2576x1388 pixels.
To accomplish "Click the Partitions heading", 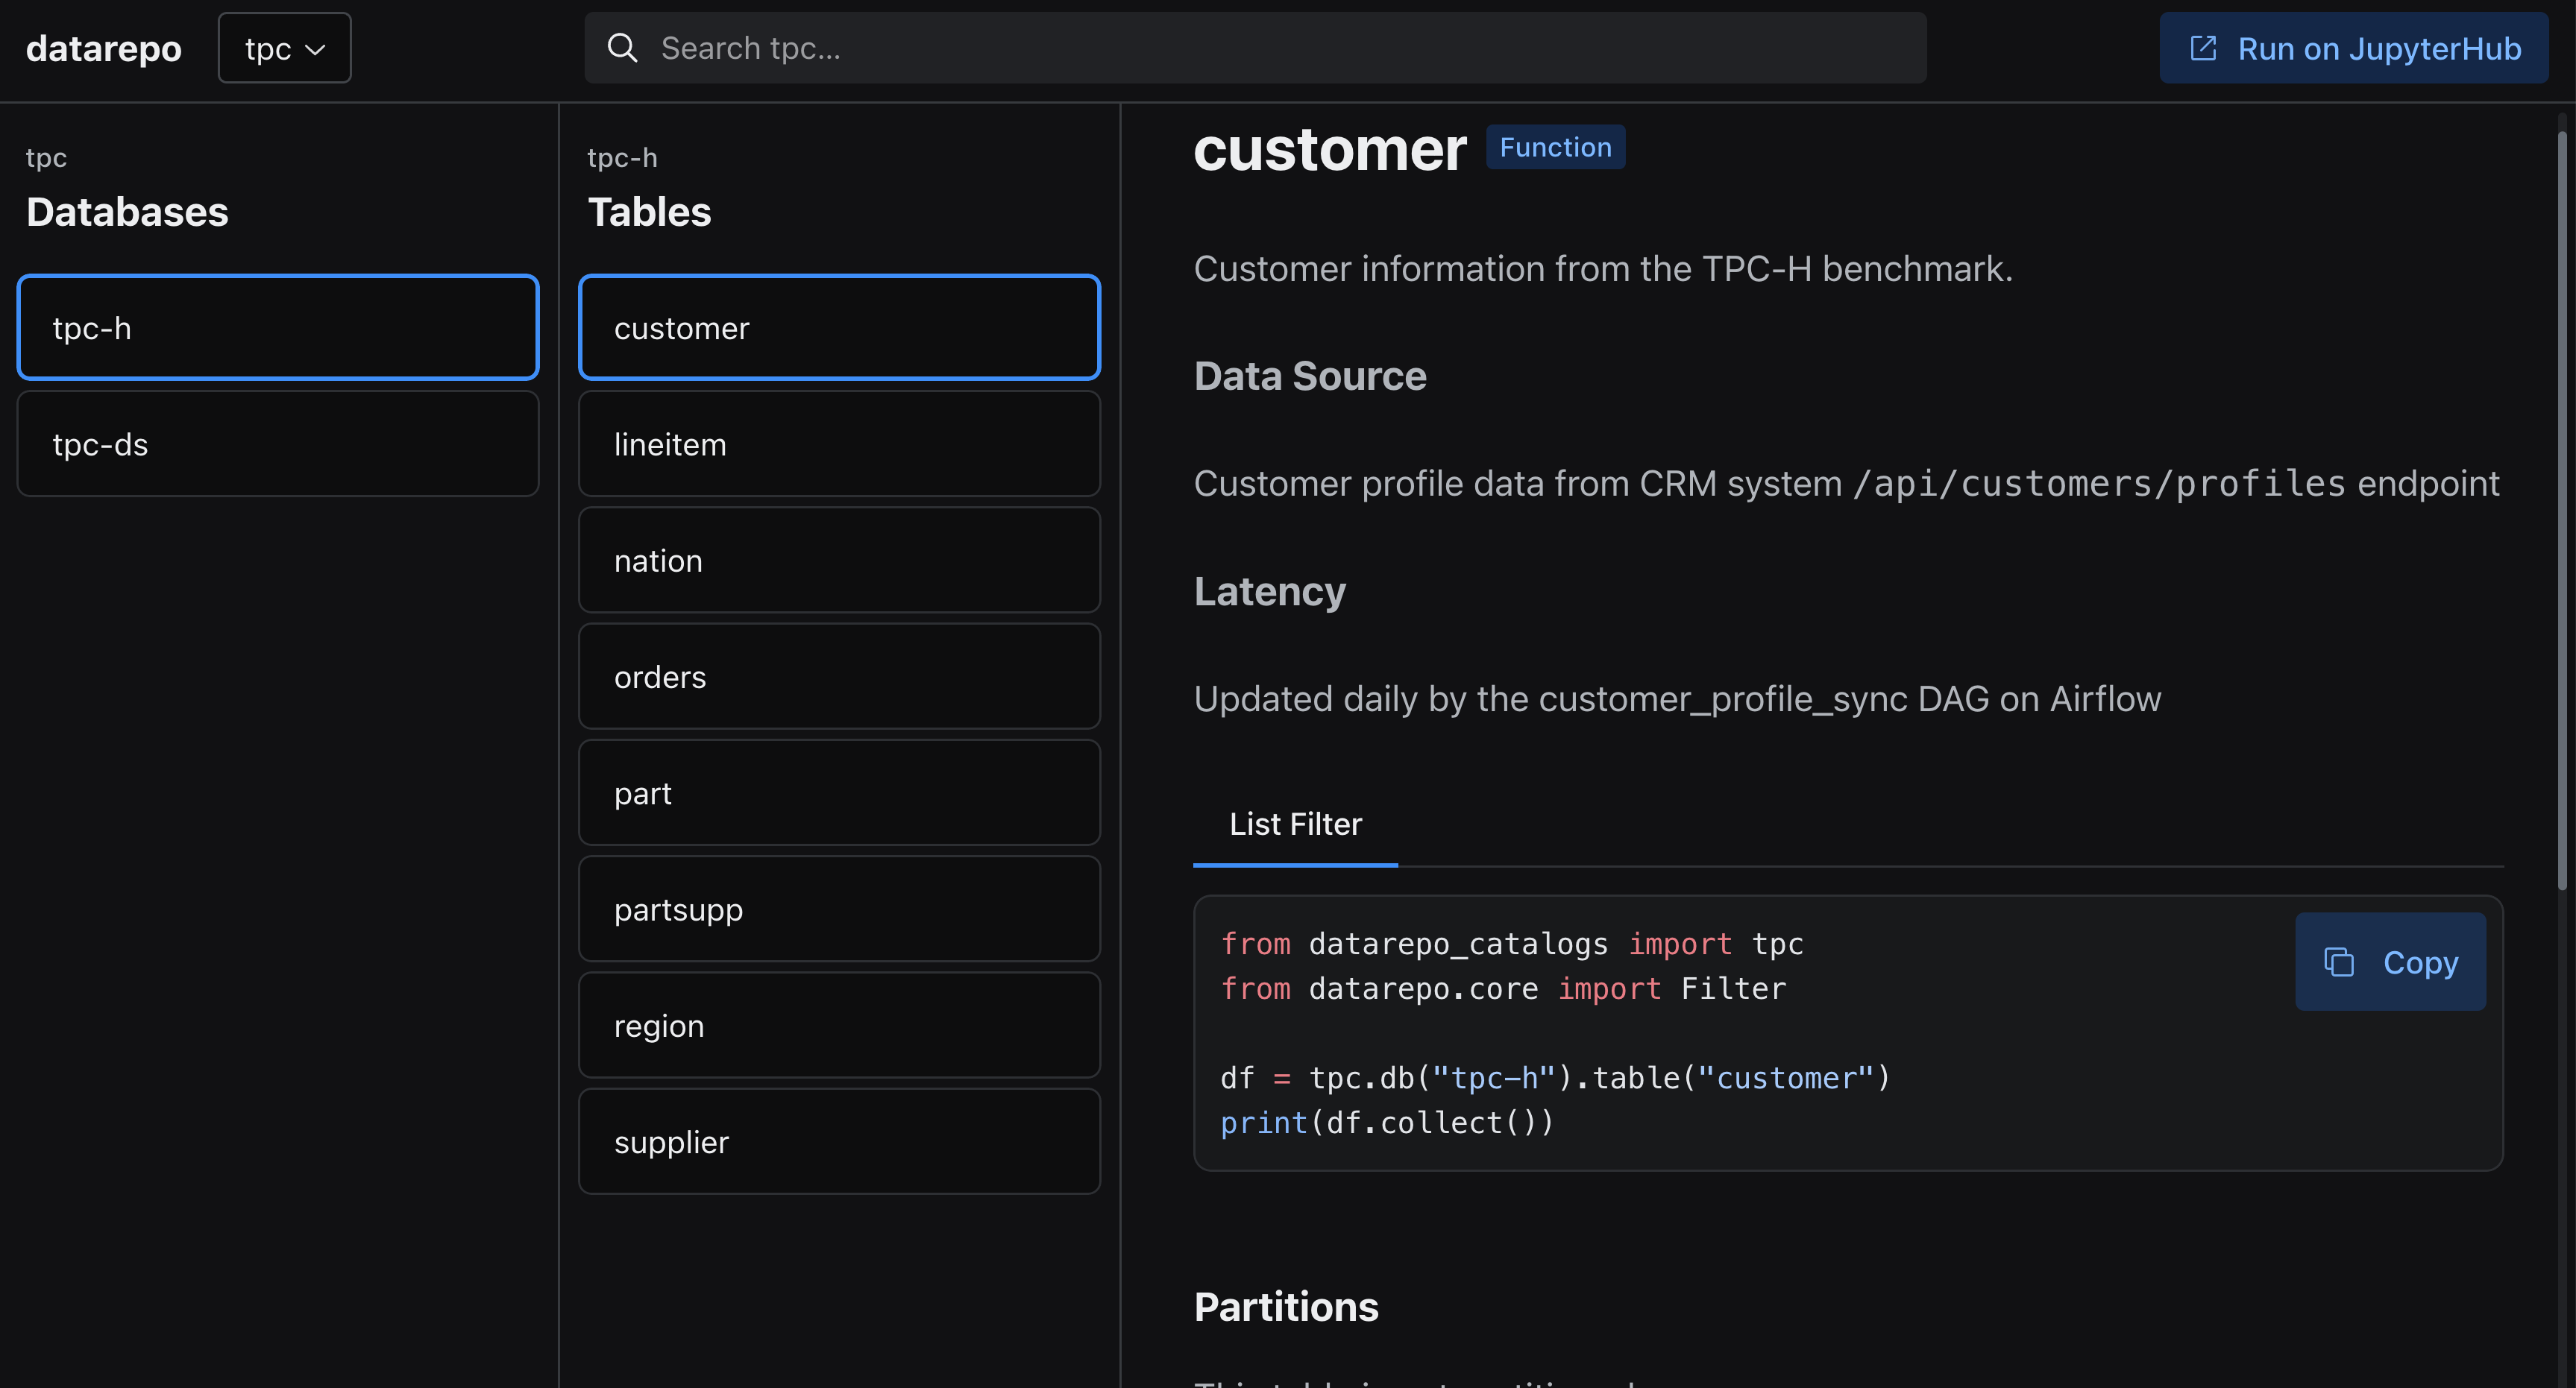I will 1286,1307.
